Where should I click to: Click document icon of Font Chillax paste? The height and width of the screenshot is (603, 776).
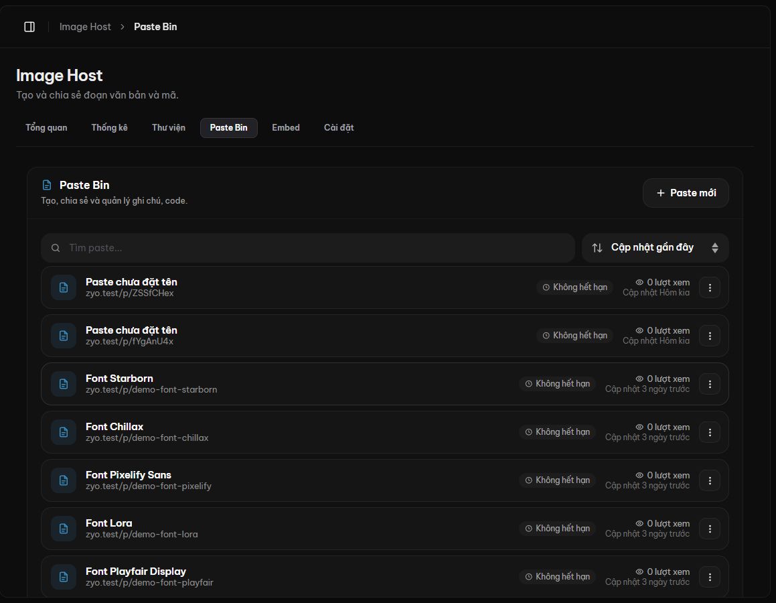[64, 432]
